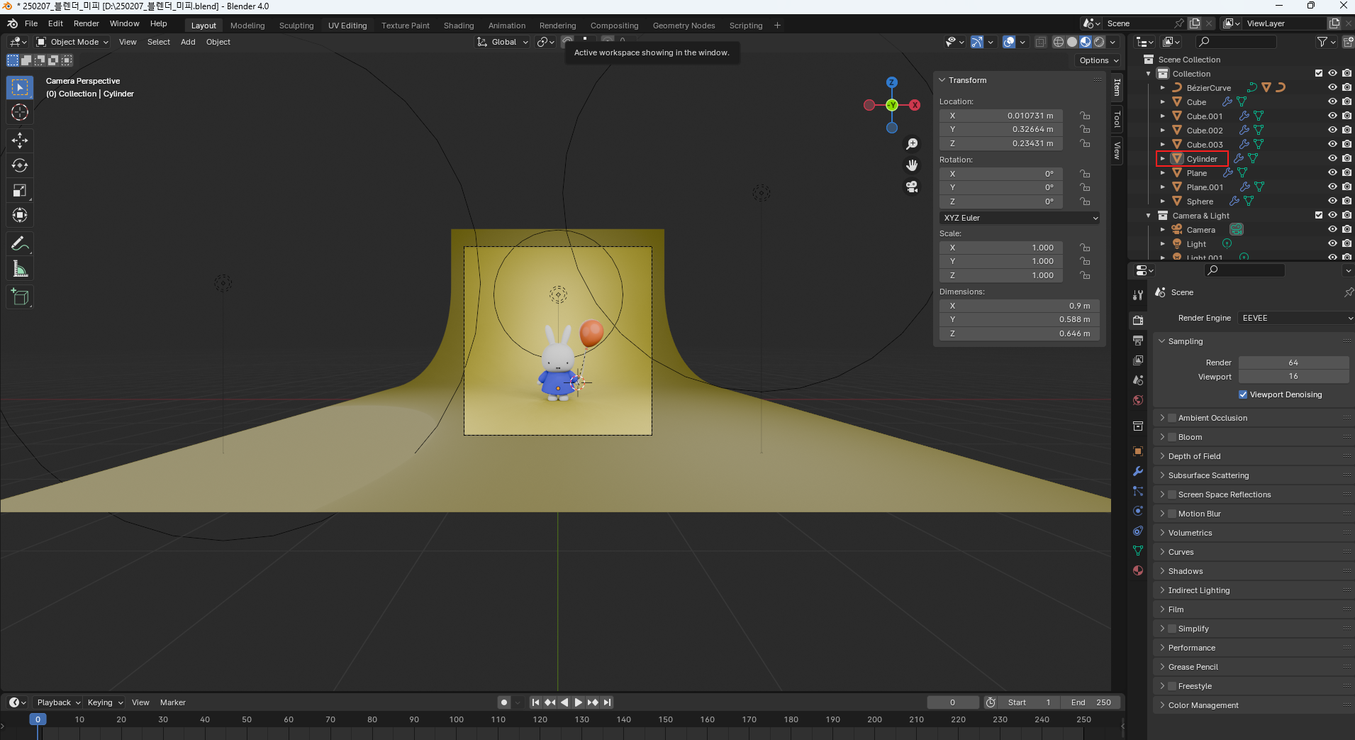Enable the Screen Space Reflections checkbox
Viewport: 1355px width, 740px height.
coord(1172,495)
